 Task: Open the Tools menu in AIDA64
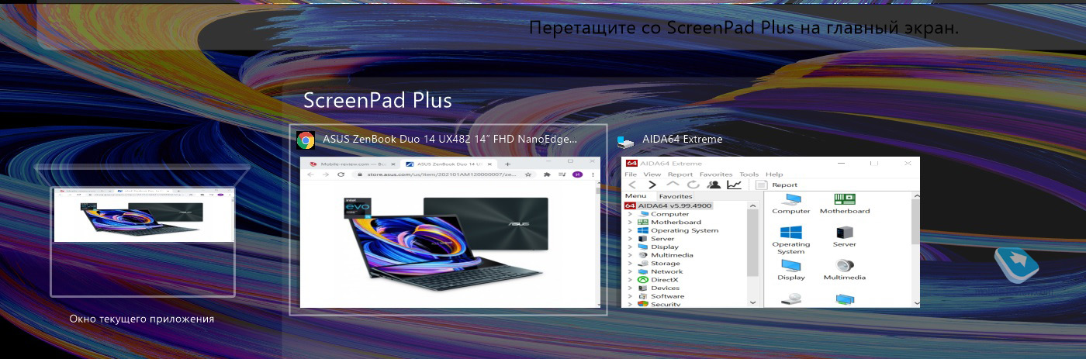click(749, 174)
